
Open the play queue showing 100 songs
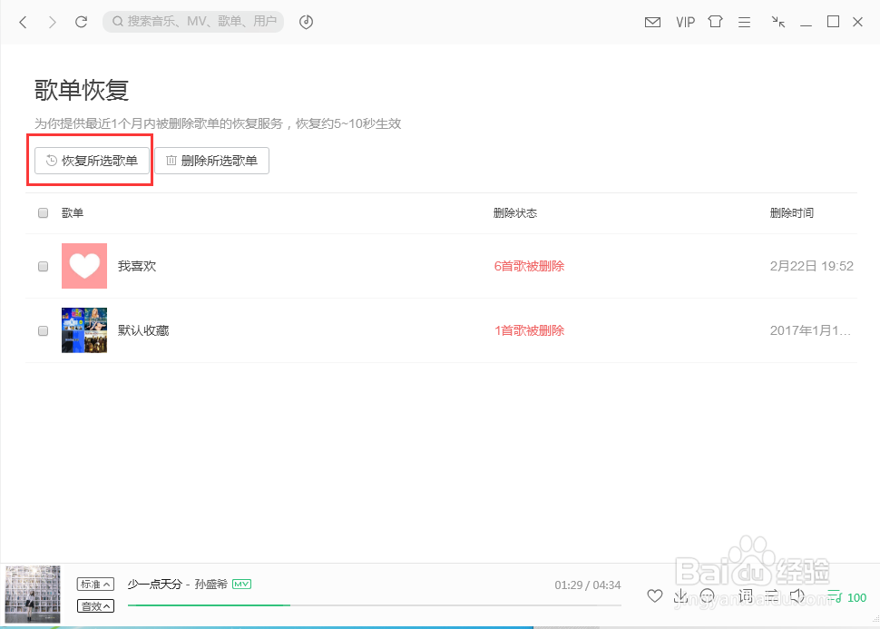(847, 597)
